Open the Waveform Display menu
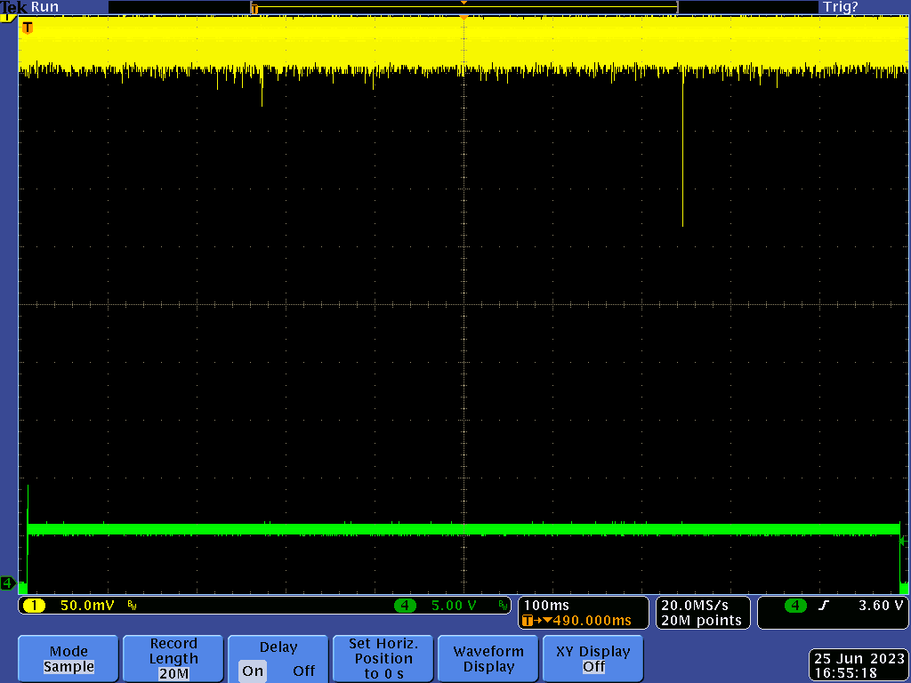Image resolution: width=911 pixels, height=683 pixels. pos(488,658)
